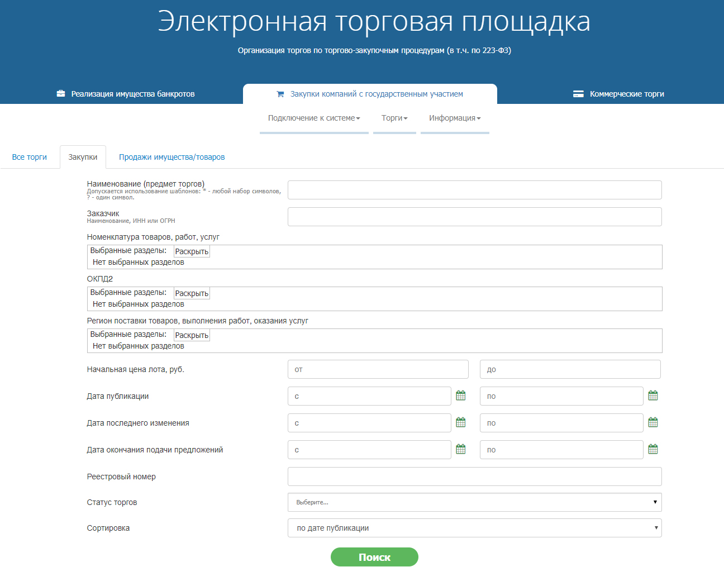Select the Закупки tab
Image resolution: width=724 pixels, height=567 pixels.
tap(83, 157)
